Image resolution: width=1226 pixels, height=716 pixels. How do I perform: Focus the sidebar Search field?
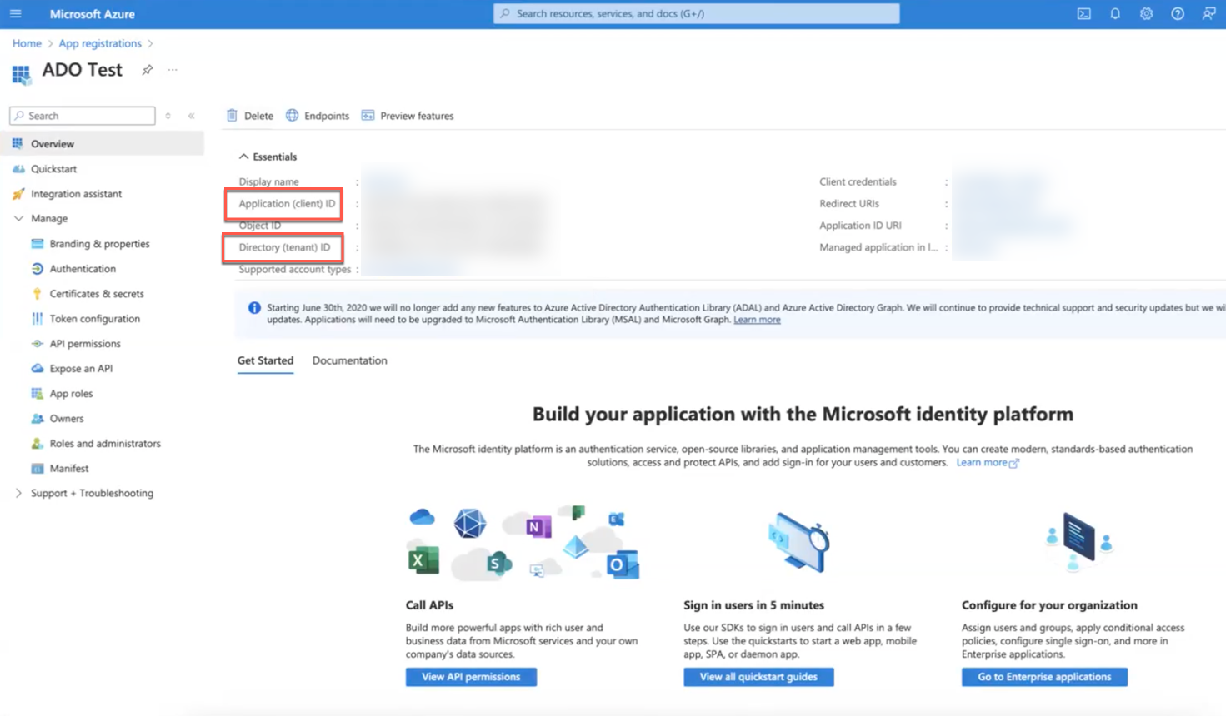click(83, 116)
